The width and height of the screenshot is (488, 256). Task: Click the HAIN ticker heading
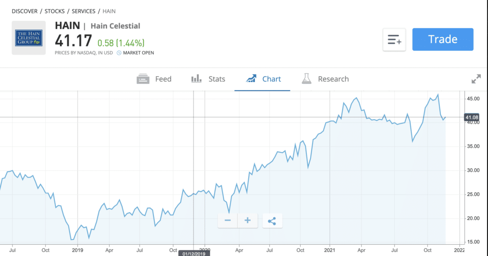pos(68,26)
